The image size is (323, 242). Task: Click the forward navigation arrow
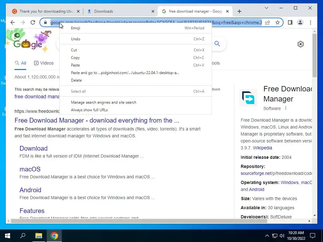(23, 22)
